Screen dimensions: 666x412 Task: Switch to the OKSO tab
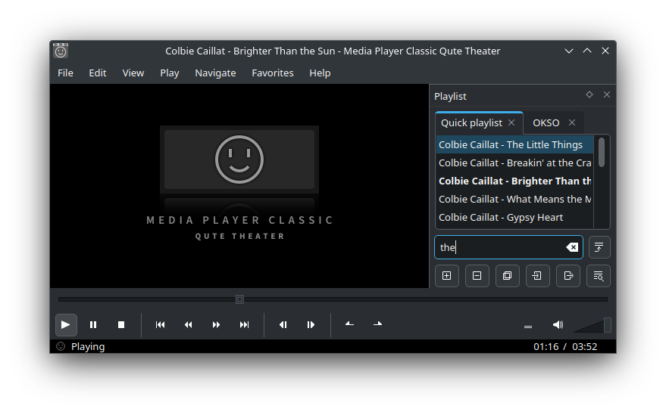coord(546,123)
